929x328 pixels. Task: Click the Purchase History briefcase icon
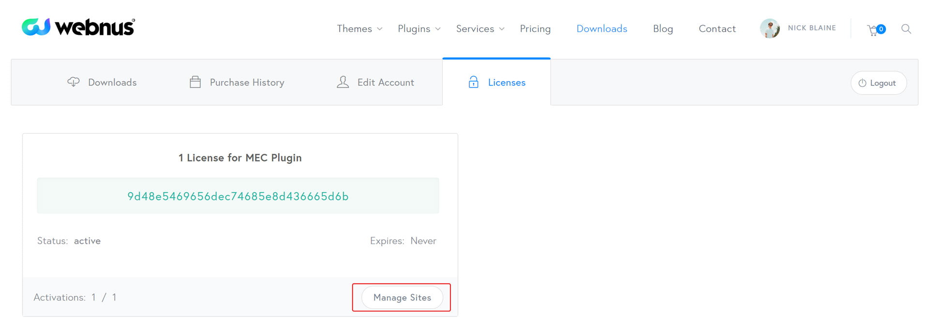195,82
